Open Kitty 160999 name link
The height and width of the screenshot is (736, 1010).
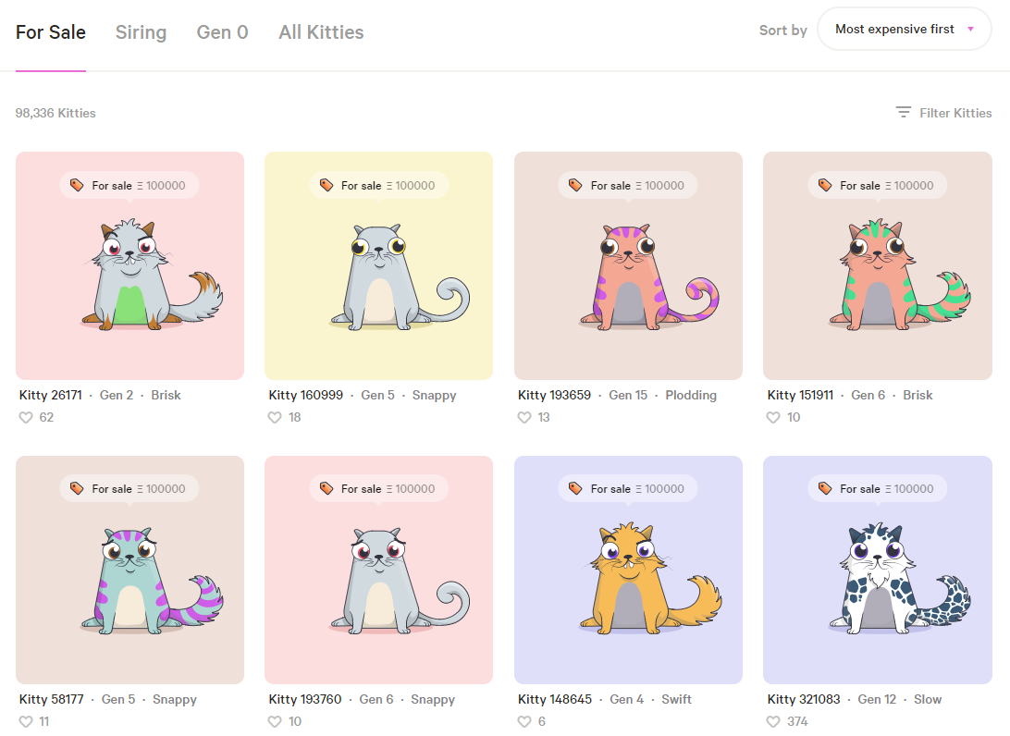pyautogui.click(x=306, y=395)
